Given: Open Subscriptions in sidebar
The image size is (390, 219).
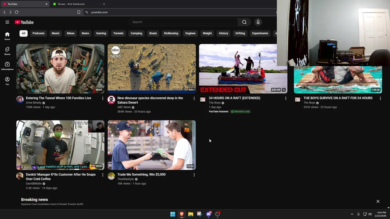Looking at the screenshot, I should (x=7, y=66).
